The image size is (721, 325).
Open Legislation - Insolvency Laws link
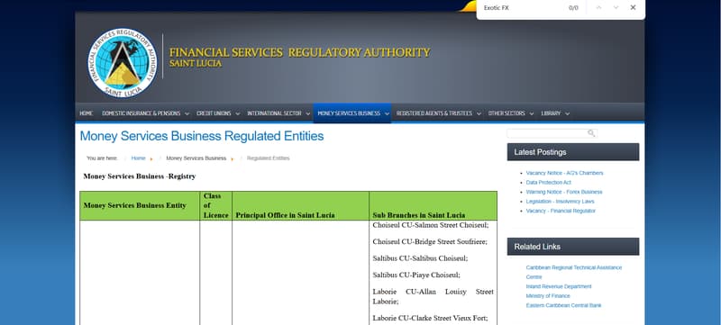(560, 202)
